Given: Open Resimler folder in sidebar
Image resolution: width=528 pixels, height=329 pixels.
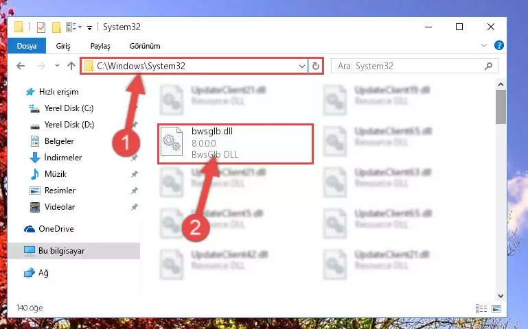Looking at the screenshot, I should pyautogui.click(x=60, y=191).
